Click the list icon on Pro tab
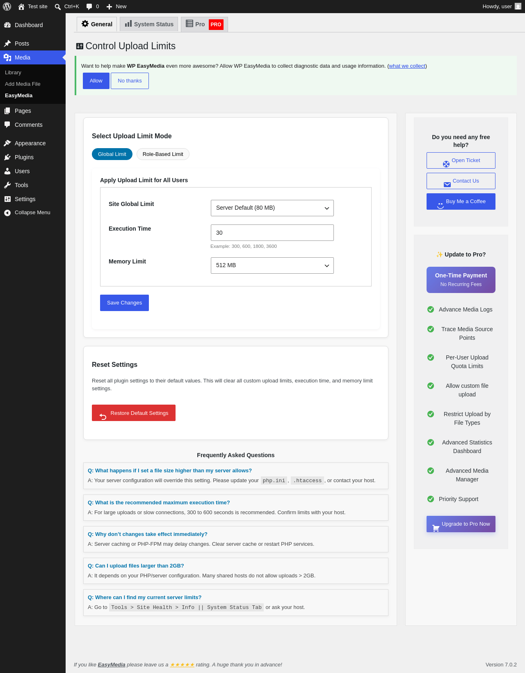The width and height of the screenshot is (525, 673). click(x=189, y=24)
